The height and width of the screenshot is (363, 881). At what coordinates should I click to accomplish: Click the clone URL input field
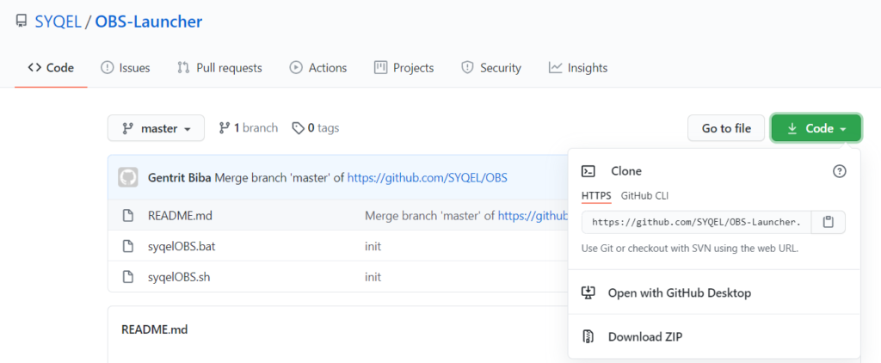697,223
